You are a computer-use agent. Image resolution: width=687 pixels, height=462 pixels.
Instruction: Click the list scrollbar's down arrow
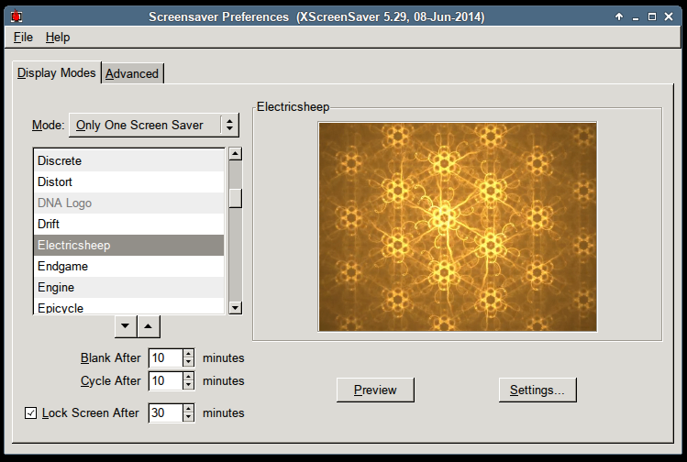point(235,308)
